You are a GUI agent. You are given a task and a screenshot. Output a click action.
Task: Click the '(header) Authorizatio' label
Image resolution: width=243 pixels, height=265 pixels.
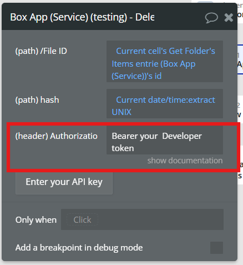click(x=57, y=136)
